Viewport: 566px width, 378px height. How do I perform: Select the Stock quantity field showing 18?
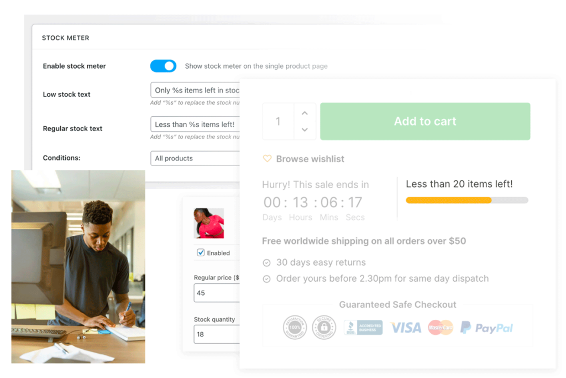214,334
